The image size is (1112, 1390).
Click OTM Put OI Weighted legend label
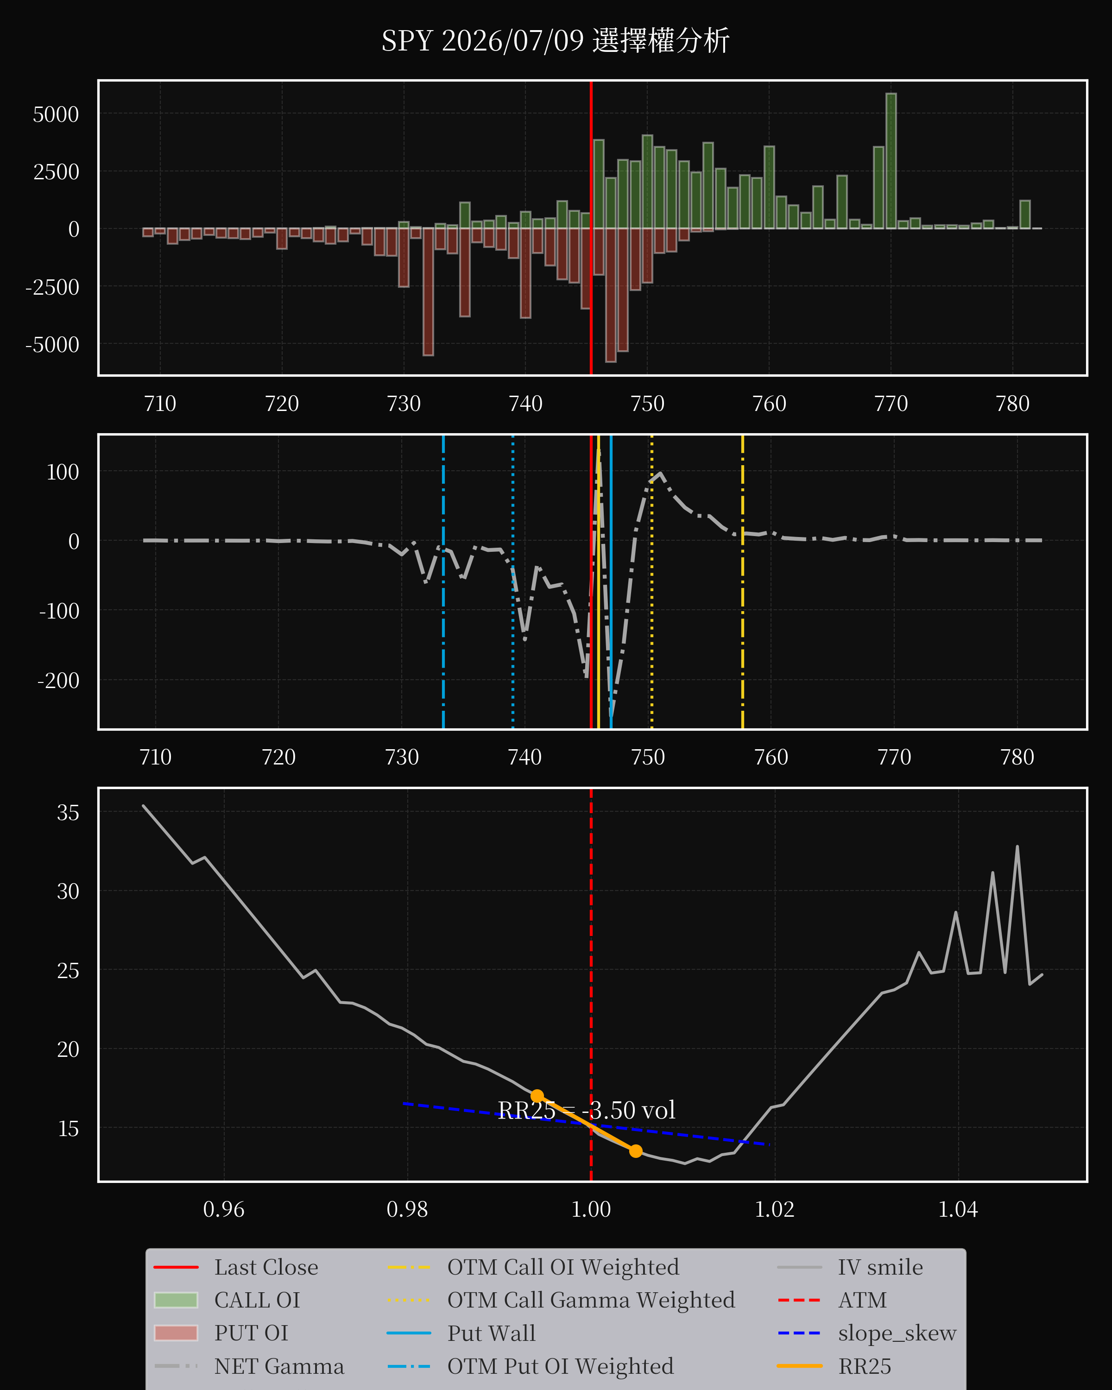(x=561, y=1366)
